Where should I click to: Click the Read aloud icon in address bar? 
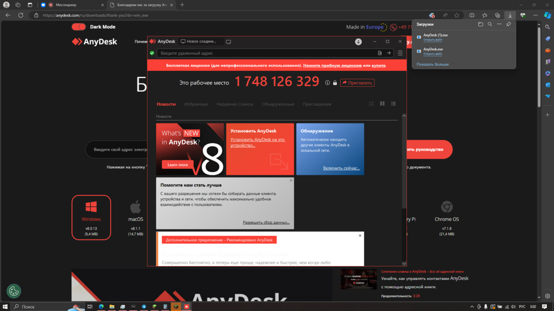click(445, 15)
